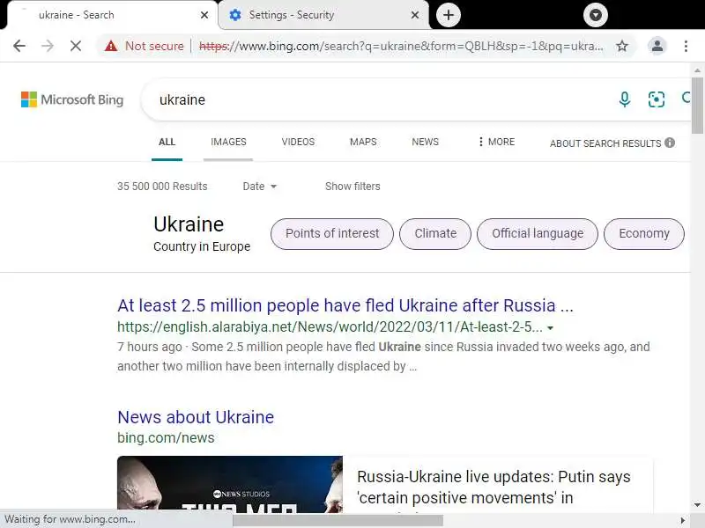Screen dimensions: 705x528
Task: Open visual search camera icon
Action: (656, 99)
